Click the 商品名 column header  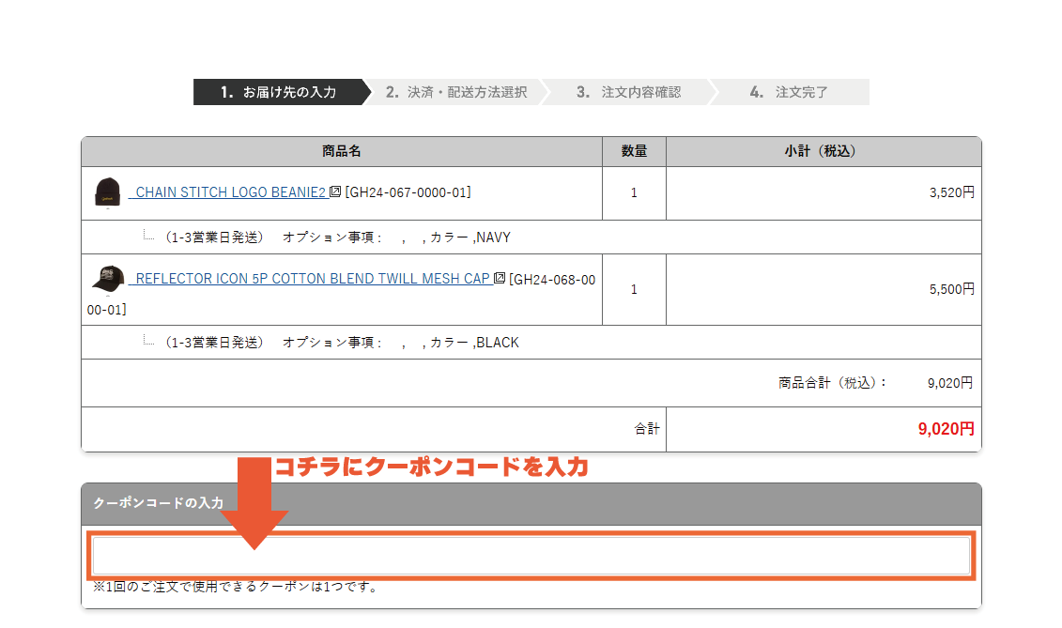click(x=342, y=151)
